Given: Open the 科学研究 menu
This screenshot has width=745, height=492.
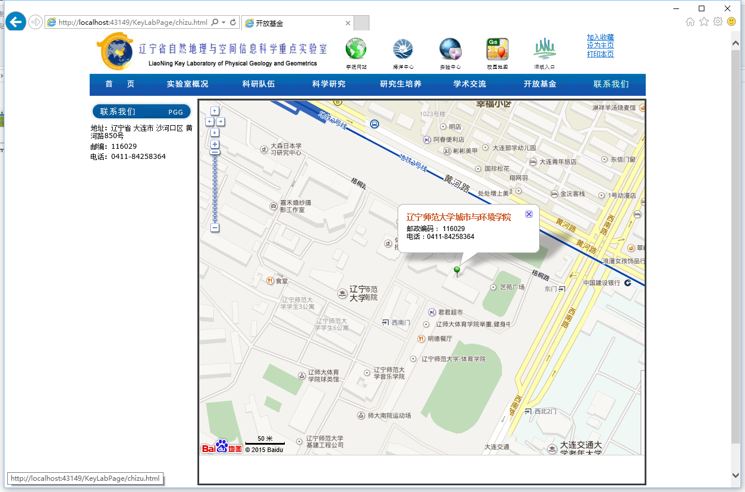Looking at the screenshot, I should [x=329, y=84].
